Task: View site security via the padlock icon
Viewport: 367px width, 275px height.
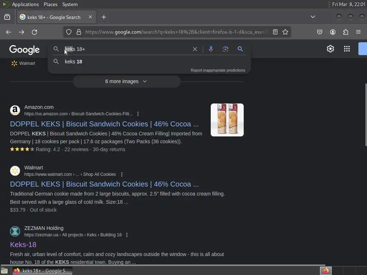Action: tap(79, 32)
